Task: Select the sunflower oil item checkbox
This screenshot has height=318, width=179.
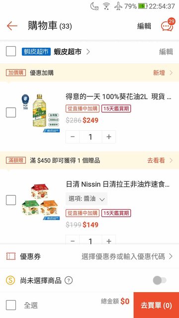Action: coord(11,113)
